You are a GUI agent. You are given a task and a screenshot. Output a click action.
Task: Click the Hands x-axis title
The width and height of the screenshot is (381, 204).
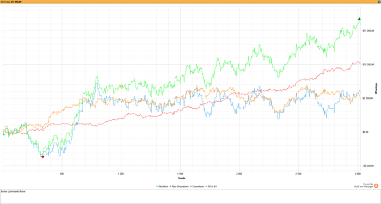[182, 178]
